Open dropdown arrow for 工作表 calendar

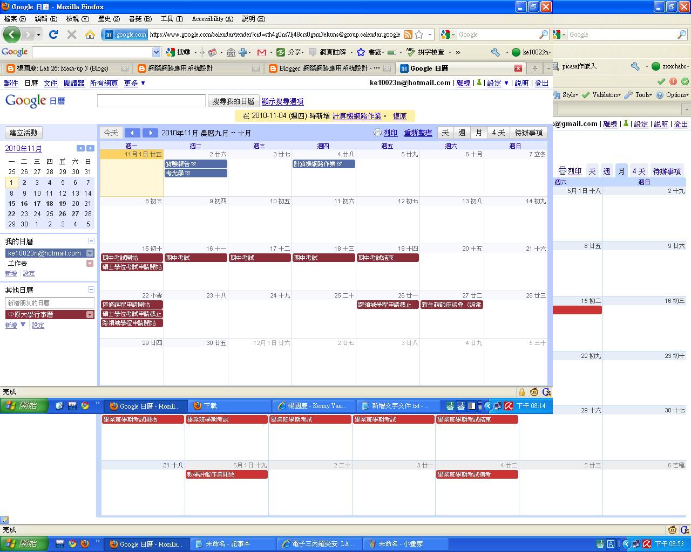point(90,264)
